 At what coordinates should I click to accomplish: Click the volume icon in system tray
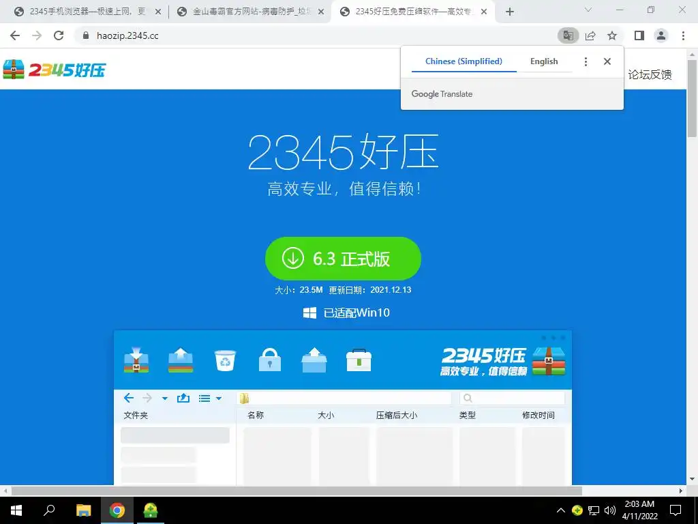(610, 510)
